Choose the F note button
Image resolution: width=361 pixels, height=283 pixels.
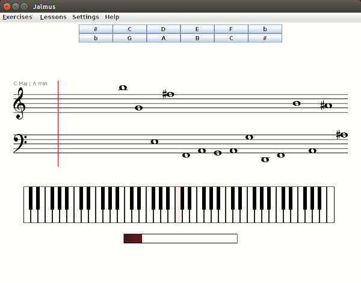point(231,29)
